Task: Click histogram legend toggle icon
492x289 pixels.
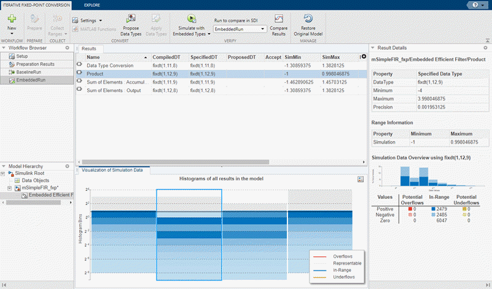Action: pos(361,179)
